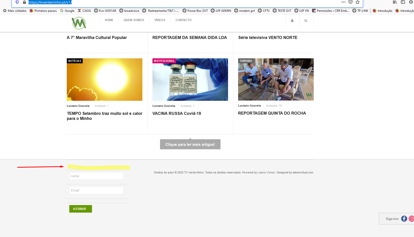The width and height of the screenshot is (414, 237).
Task: Follow the Laiene Virtual footer link
Action: 266,172
